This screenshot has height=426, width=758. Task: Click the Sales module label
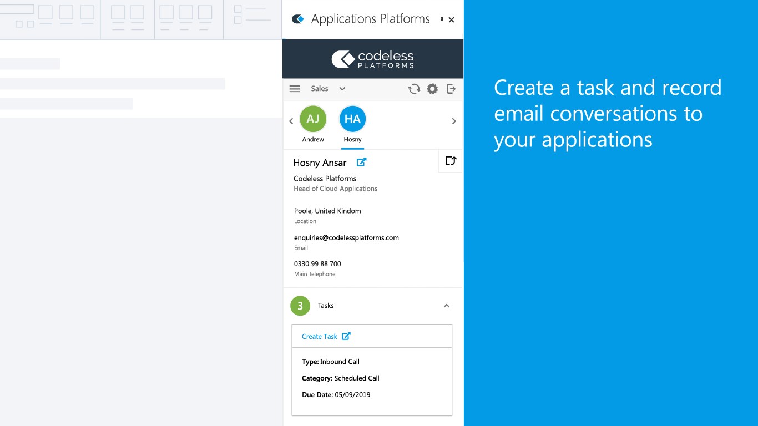[x=320, y=89]
